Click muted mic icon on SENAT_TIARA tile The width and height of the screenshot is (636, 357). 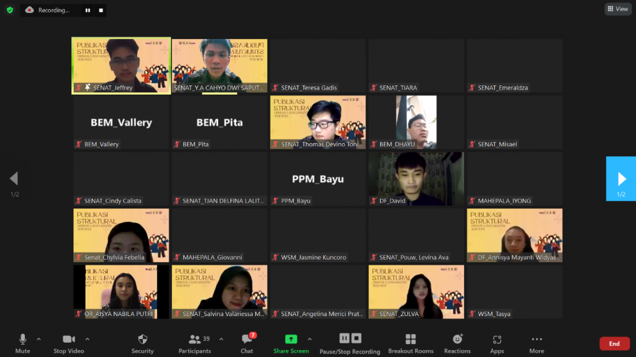point(374,87)
